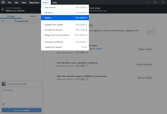Click the commit author avatar
Image resolution: width=167 pixels, height=114 pixels.
coord(4,84)
